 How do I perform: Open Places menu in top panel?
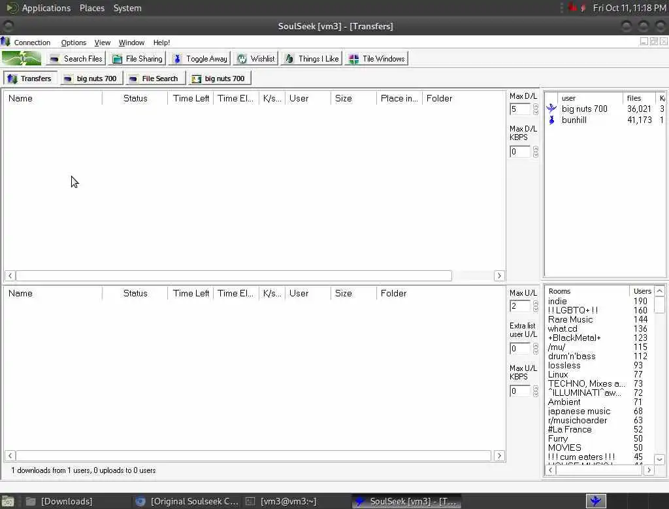[92, 8]
